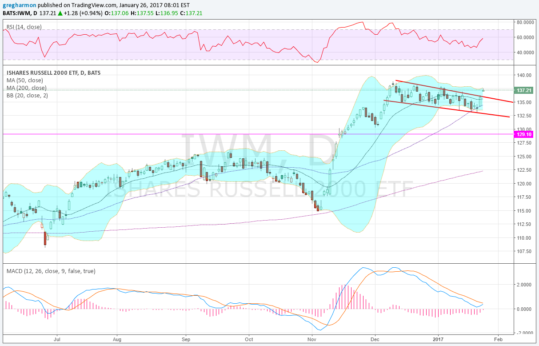Click the 137.21 current price tag
This screenshot has height=346, width=539.
(x=523, y=90)
